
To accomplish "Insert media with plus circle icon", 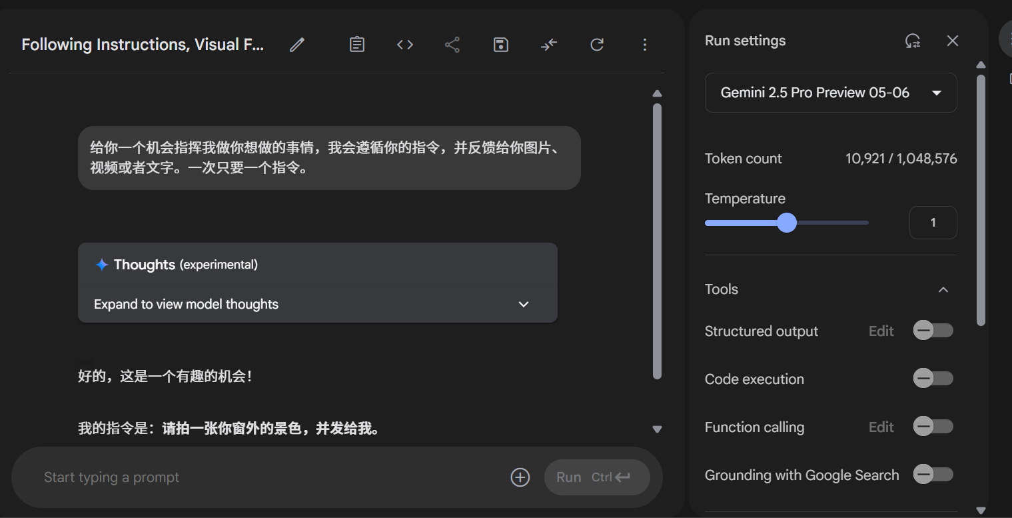I will (520, 477).
